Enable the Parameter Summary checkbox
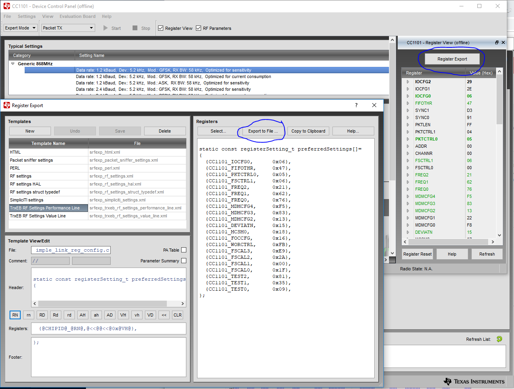The width and height of the screenshot is (514, 389). [184, 261]
